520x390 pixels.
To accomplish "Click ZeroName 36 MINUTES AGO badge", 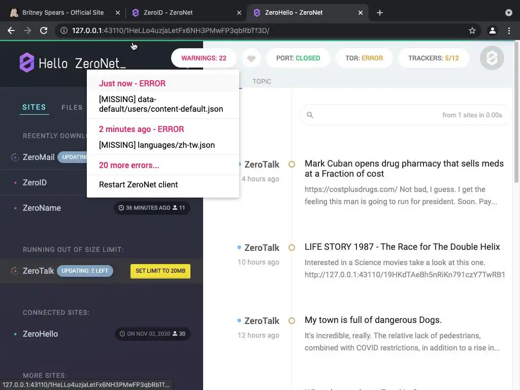I will [152, 208].
